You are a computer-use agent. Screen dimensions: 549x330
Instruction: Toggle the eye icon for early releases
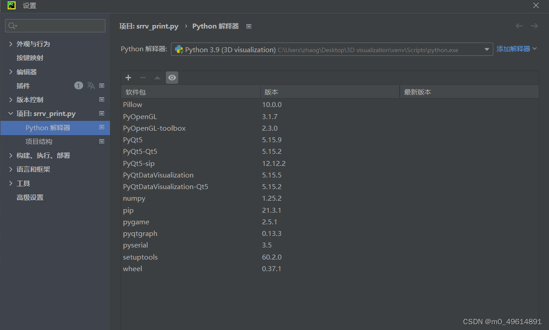click(x=172, y=78)
